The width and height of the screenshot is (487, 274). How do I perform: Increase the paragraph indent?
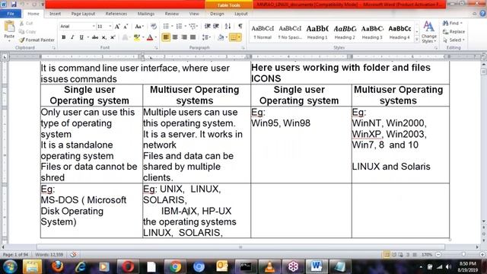(x=216, y=27)
